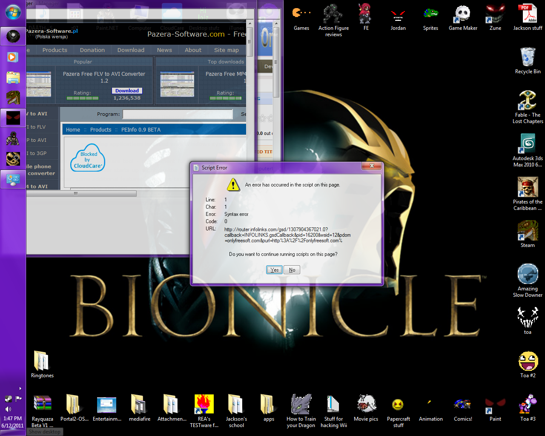Open the Recycle Bin

point(528,61)
